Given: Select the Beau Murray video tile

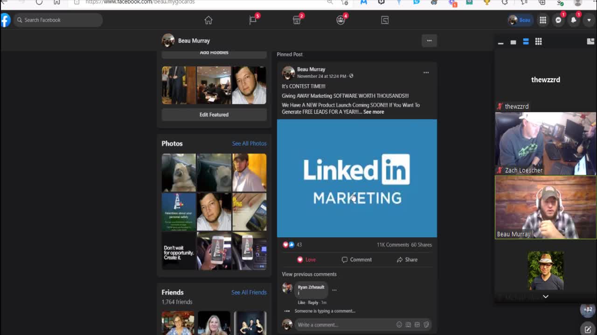Looking at the screenshot, I should click(546, 207).
